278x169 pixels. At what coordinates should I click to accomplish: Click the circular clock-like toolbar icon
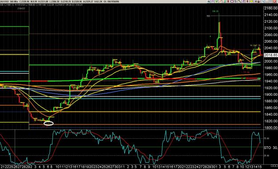pyautogui.click(x=232, y=1)
